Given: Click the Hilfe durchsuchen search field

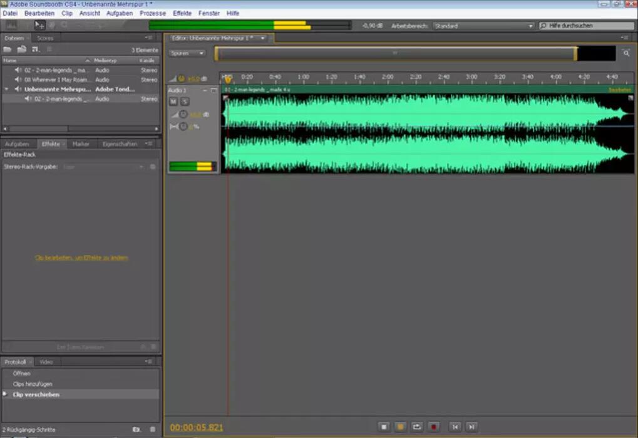Looking at the screenshot, I should coord(586,26).
